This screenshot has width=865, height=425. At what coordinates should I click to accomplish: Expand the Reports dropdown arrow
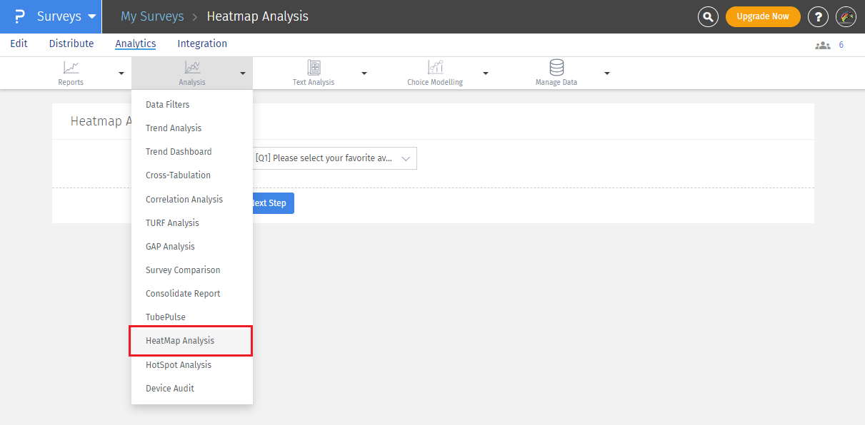coord(121,73)
